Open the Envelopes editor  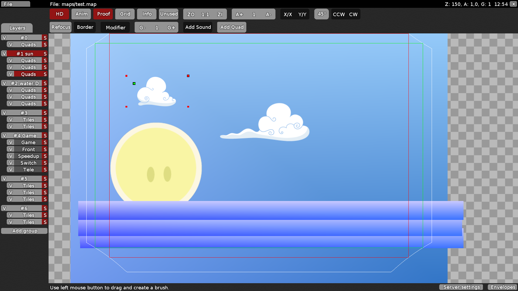(x=503, y=287)
